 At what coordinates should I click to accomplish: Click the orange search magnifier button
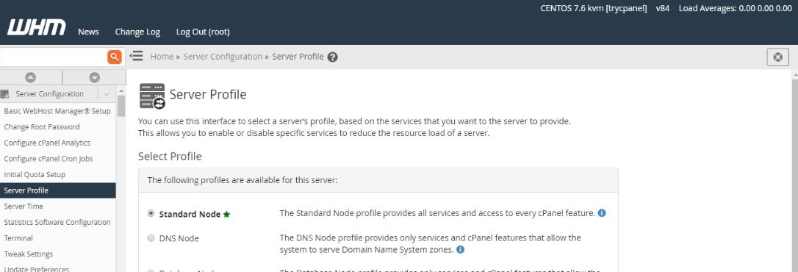point(115,57)
